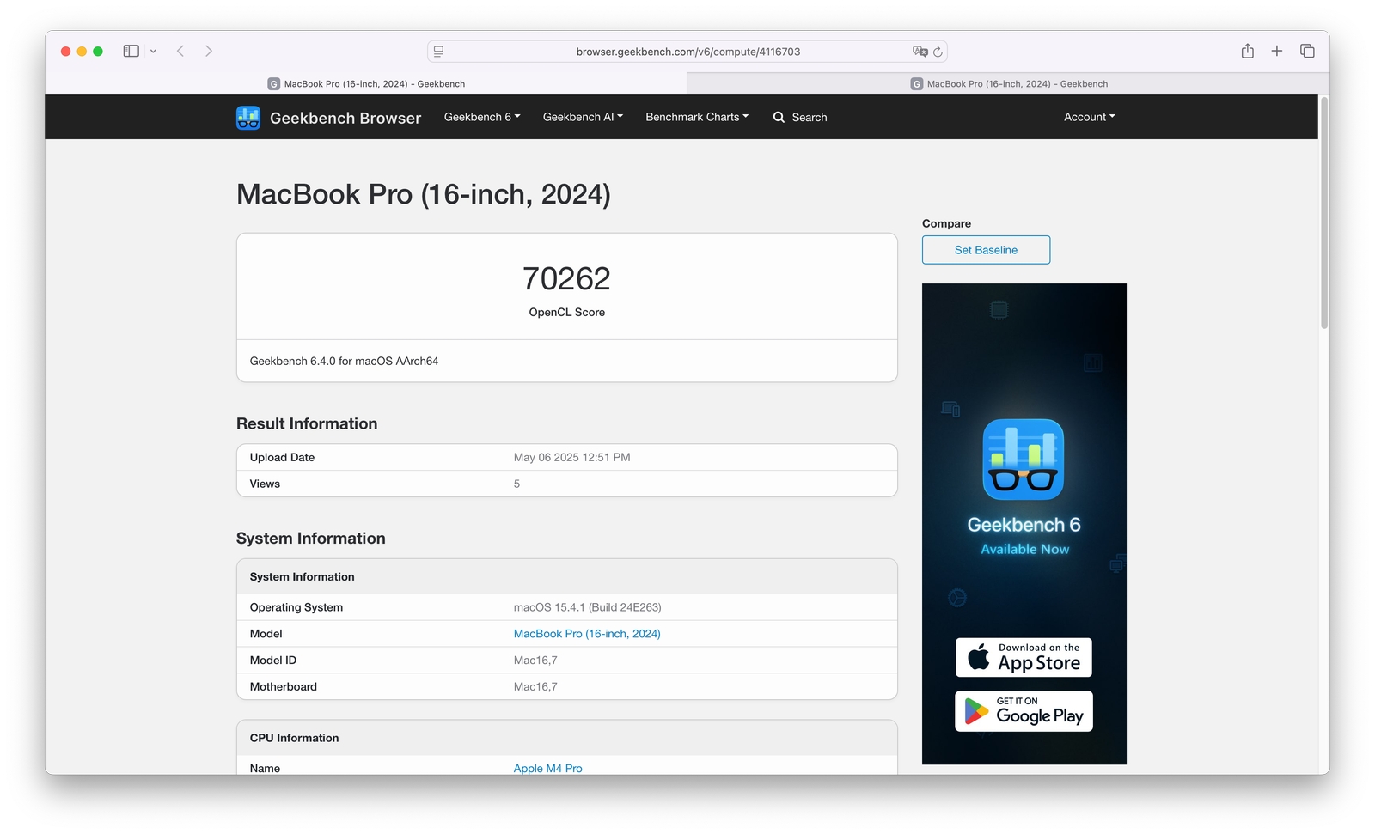1375x834 pixels.
Task: Click the upload date May 06 2025 value
Action: [571, 458]
